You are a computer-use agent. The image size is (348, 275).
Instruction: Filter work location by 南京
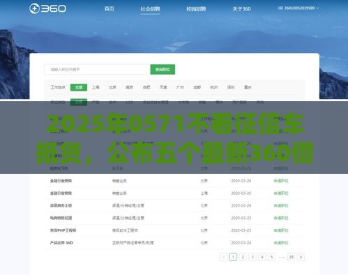point(130,87)
